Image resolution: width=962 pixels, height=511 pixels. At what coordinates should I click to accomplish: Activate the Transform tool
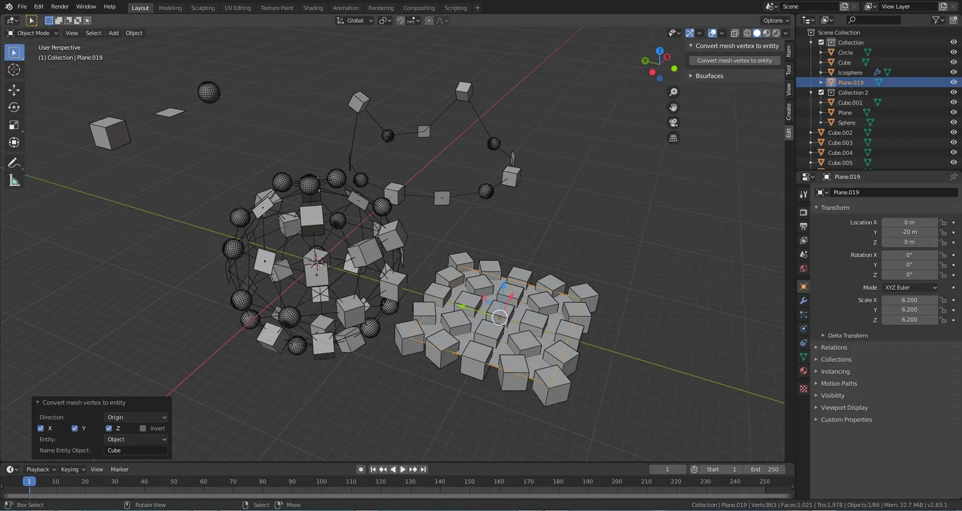tap(14, 142)
